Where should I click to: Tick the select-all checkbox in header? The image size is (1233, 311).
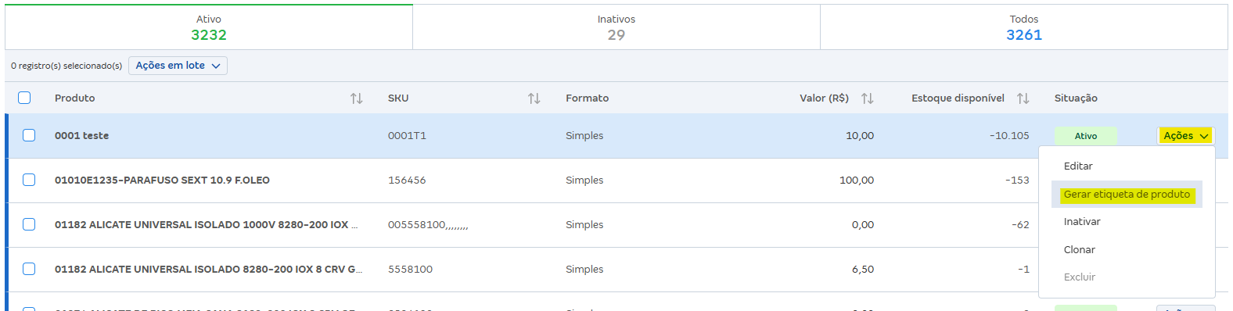click(24, 98)
